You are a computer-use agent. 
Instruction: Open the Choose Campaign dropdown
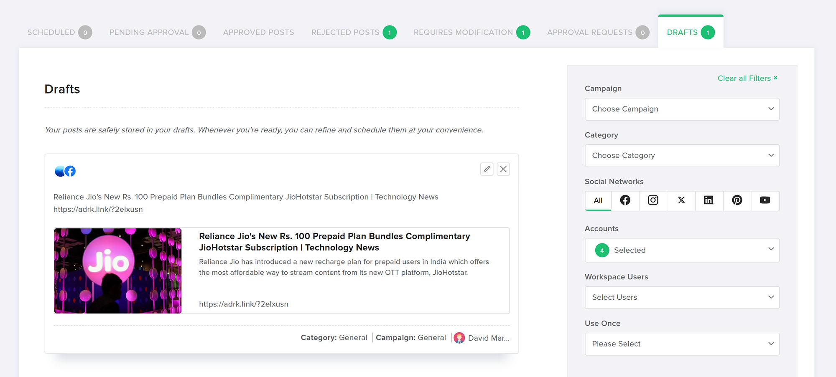pyautogui.click(x=682, y=109)
